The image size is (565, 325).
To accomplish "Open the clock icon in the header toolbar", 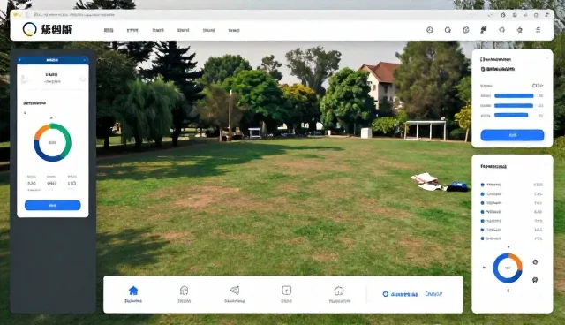I will pos(430,30).
